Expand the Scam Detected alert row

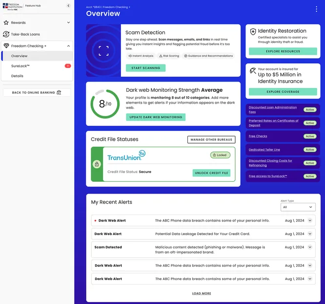[x=309, y=247]
